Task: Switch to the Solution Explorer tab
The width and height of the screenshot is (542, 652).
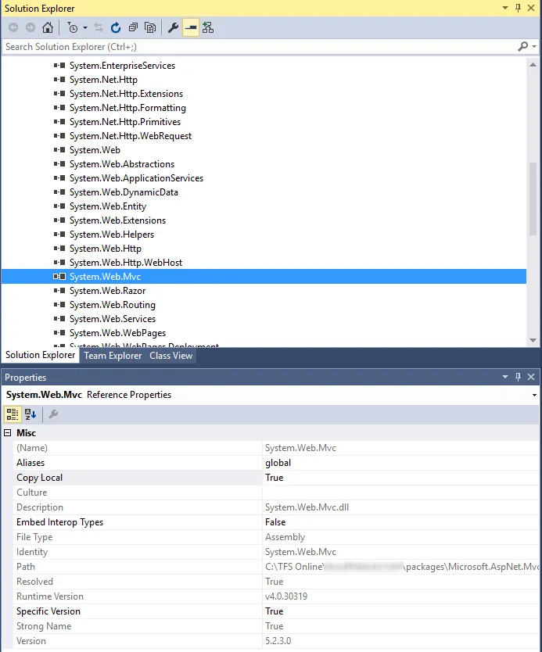Action: click(41, 355)
